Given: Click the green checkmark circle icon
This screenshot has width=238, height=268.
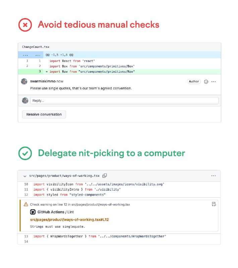Looking at the screenshot, I should 25,153.
